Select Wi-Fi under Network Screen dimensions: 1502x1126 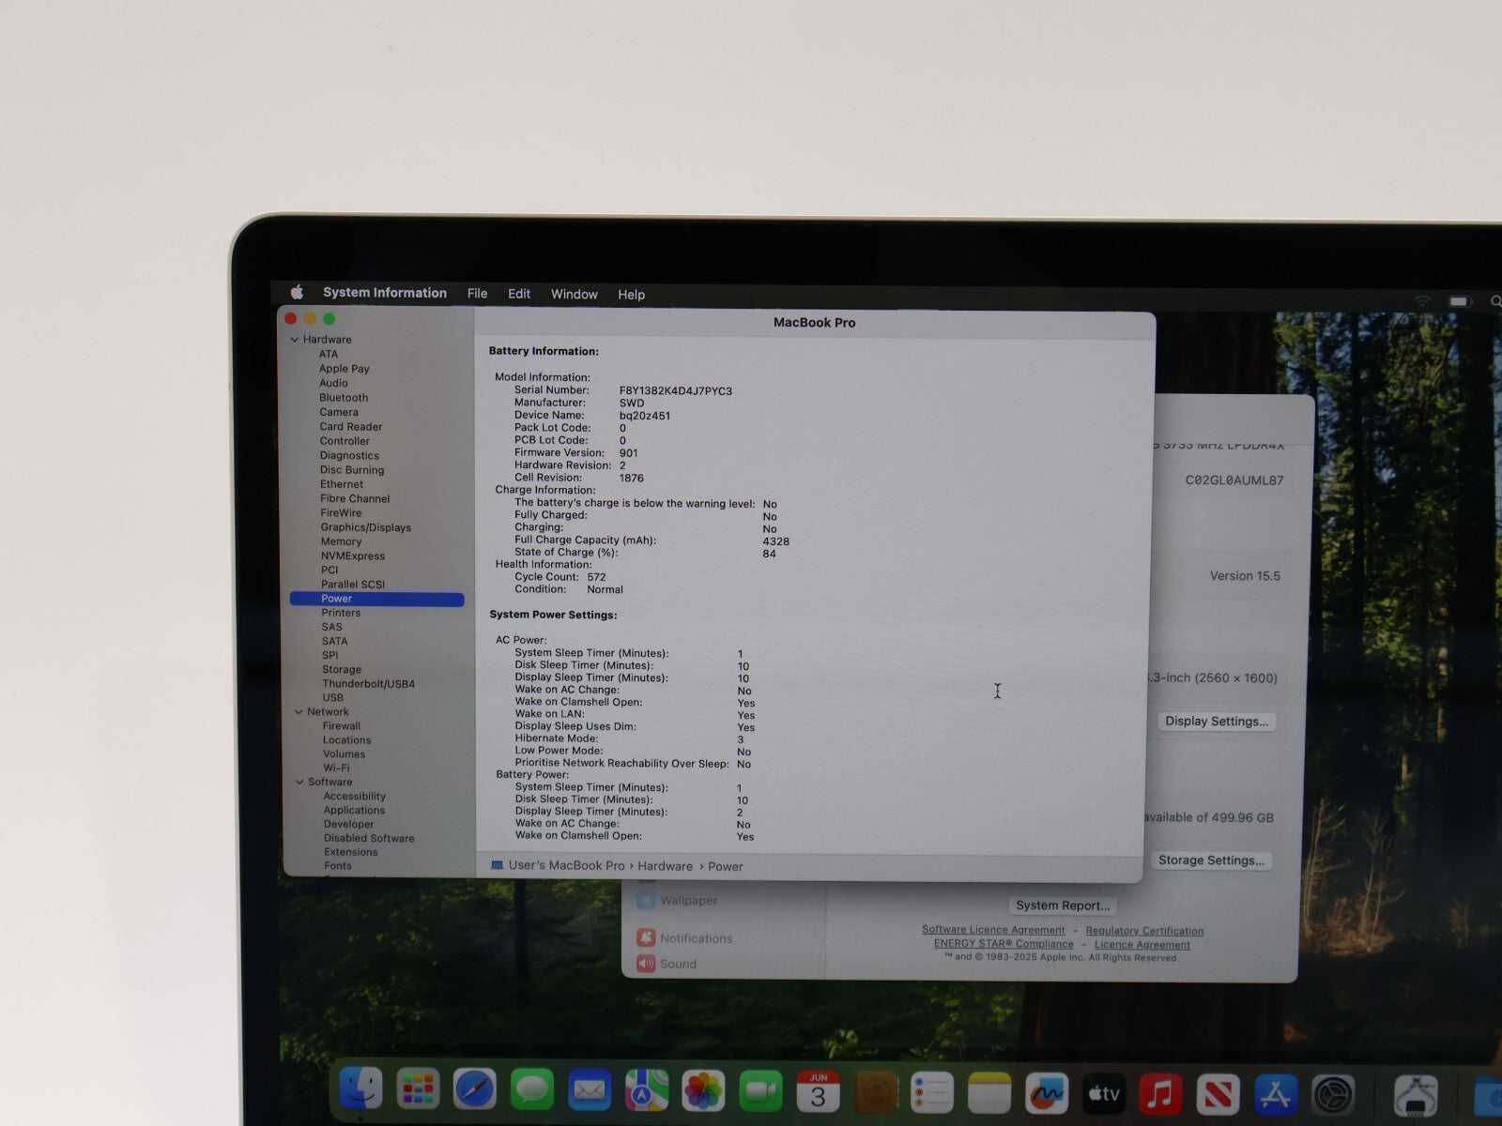tap(336, 768)
